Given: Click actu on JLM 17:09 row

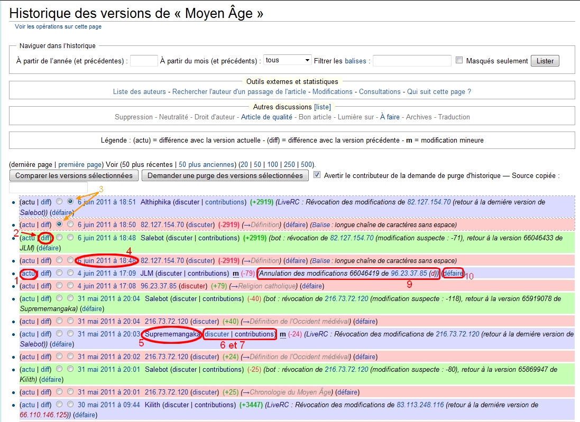Looking at the screenshot, I should click(28, 274).
